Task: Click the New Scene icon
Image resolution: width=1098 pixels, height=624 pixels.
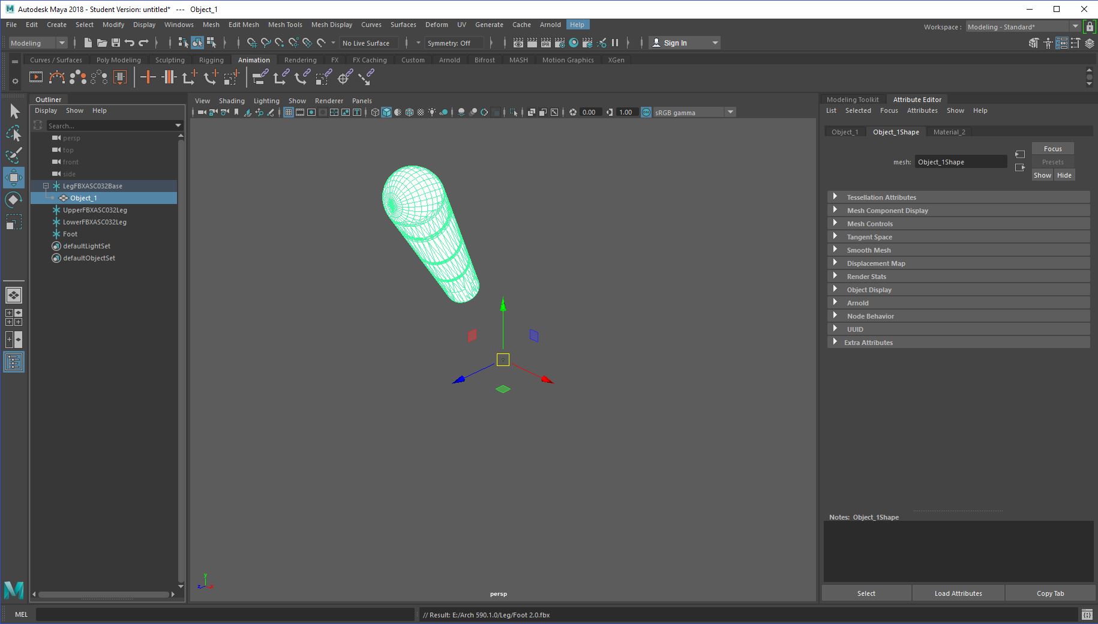Action: point(88,43)
